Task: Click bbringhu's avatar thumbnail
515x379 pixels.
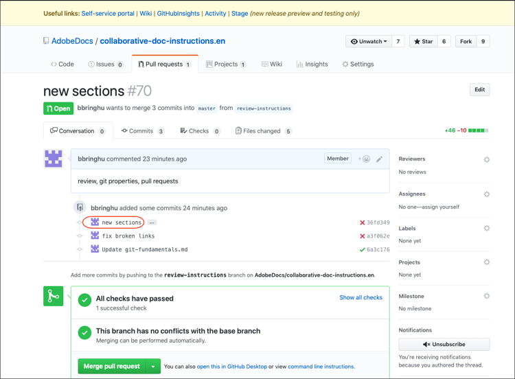Action: (x=54, y=159)
